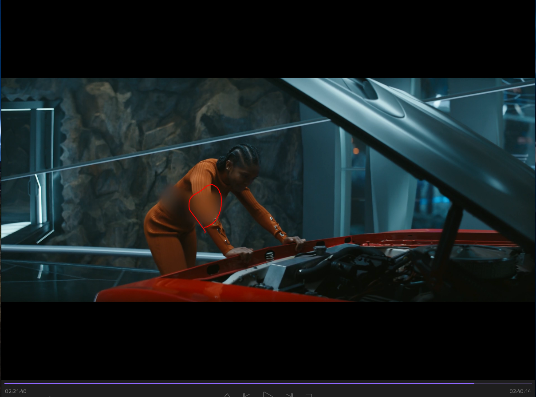Click the exposed car engine bay
536x397 pixels.
click(355, 266)
